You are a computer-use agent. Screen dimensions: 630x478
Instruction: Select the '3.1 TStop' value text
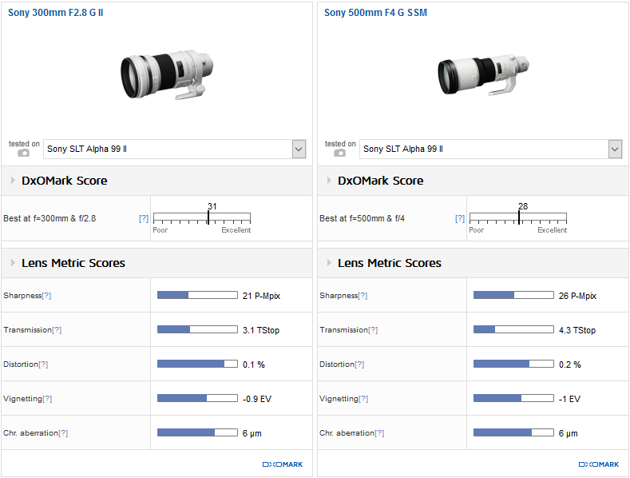click(x=261, y=330)
